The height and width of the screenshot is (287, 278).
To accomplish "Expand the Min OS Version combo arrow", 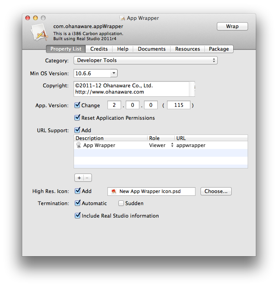I will pyautogui.click(x=114, y=73).
